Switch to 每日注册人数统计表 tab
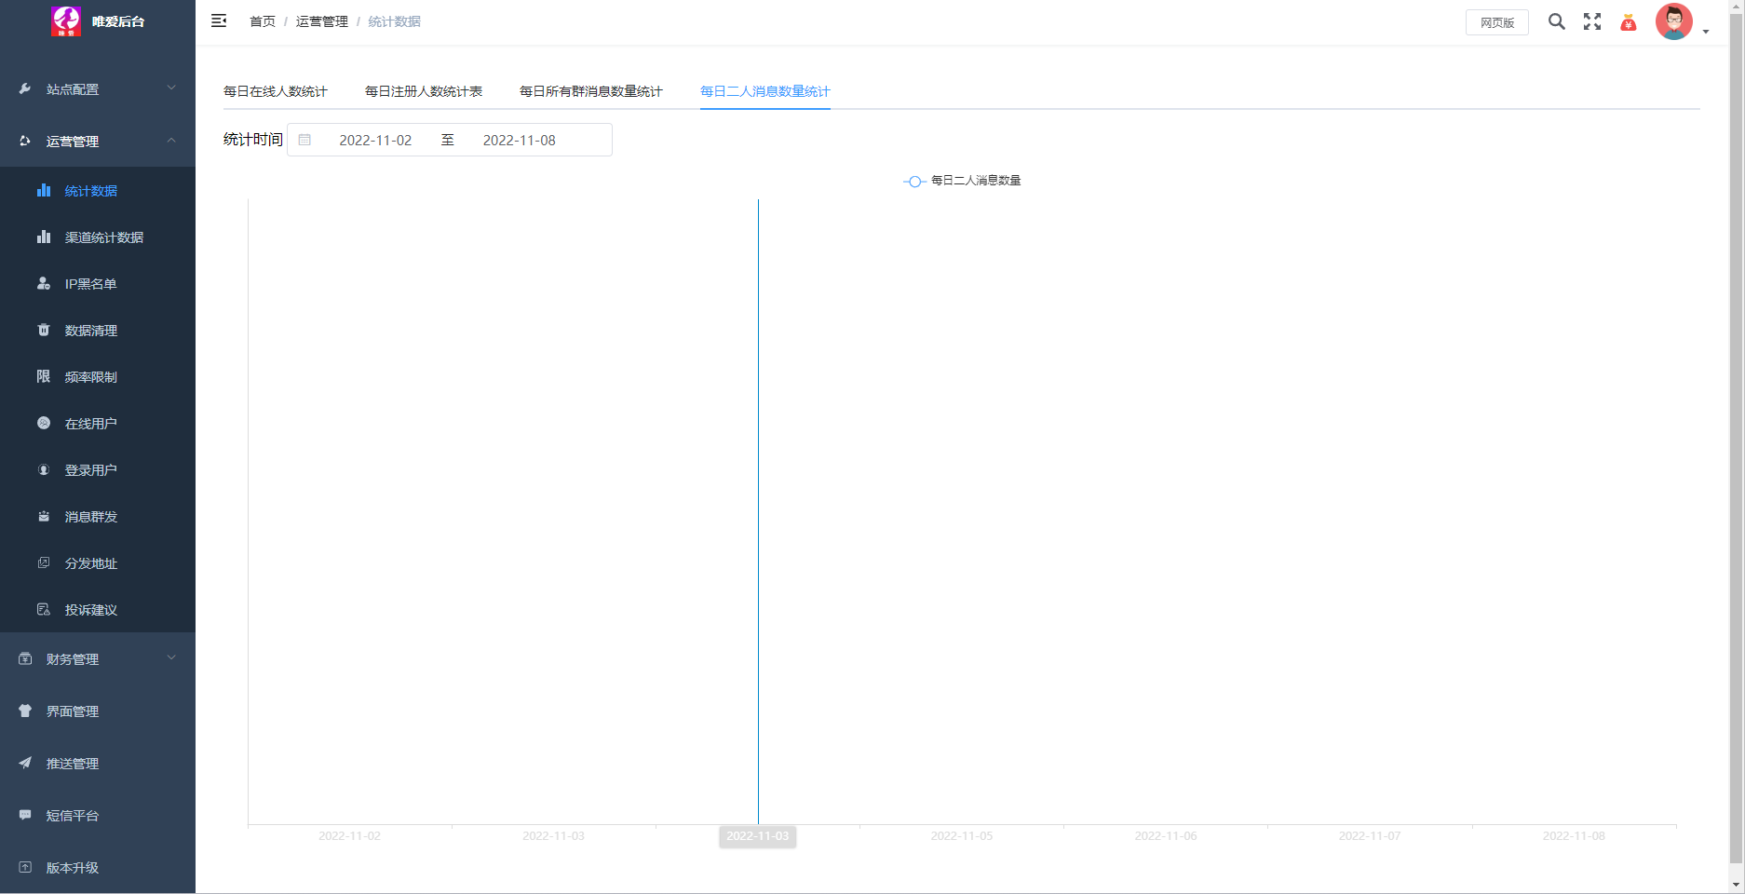Image resolution: width=1745 pixels, height=894 pixels. point(423,91)
